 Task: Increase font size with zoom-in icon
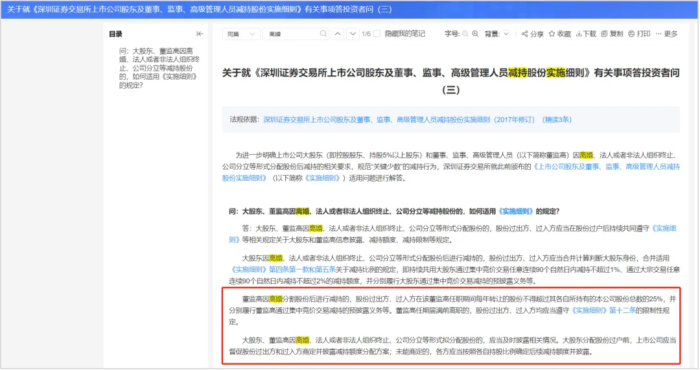pyautogui.click(x=476, y=34)
